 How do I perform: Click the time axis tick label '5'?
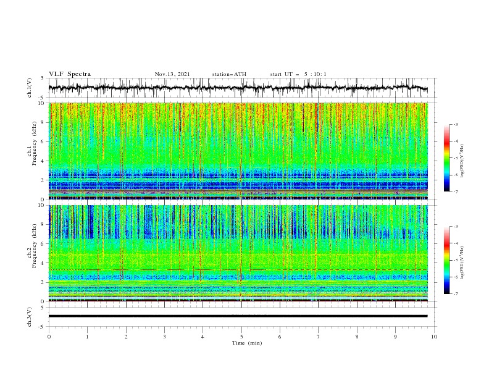point(241,337)
